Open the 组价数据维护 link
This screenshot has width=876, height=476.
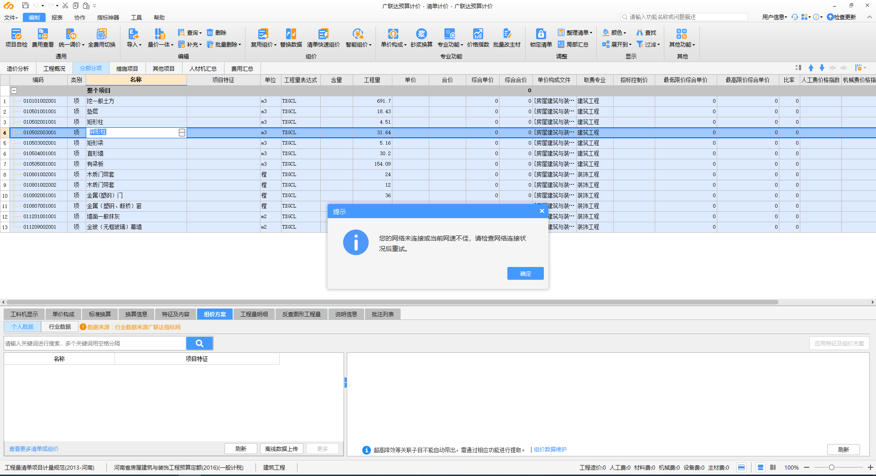550,450
